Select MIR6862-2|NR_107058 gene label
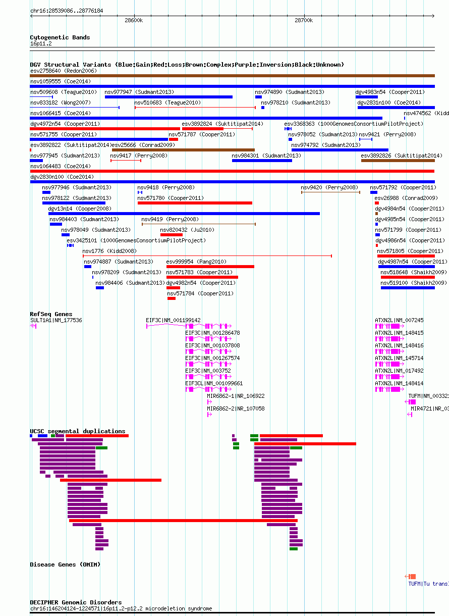This screenshot has width=449, height=616. 236,408
